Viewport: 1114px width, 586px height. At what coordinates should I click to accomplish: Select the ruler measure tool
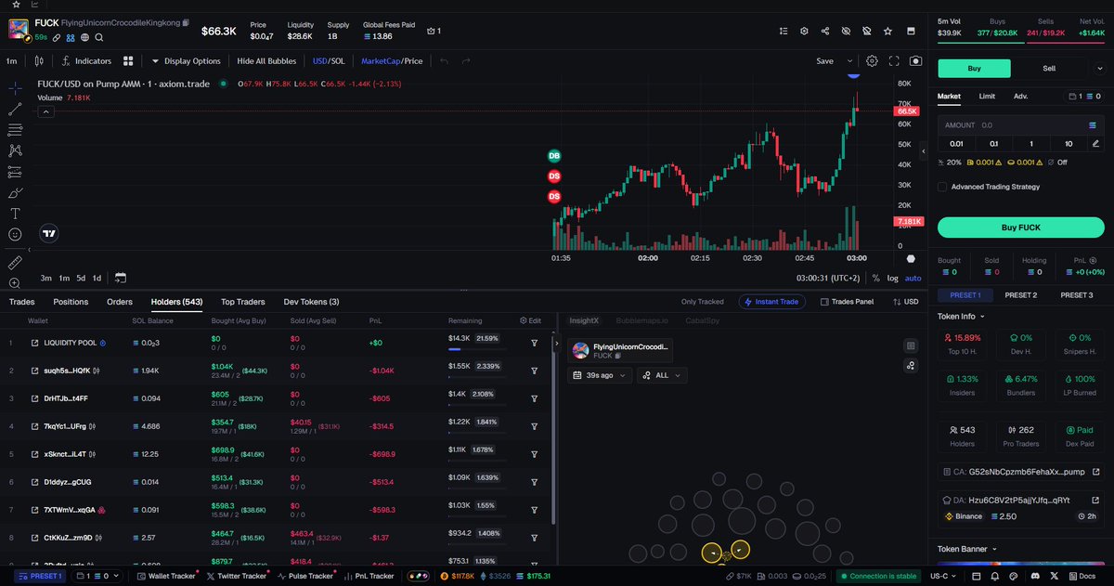coord(15,263)
